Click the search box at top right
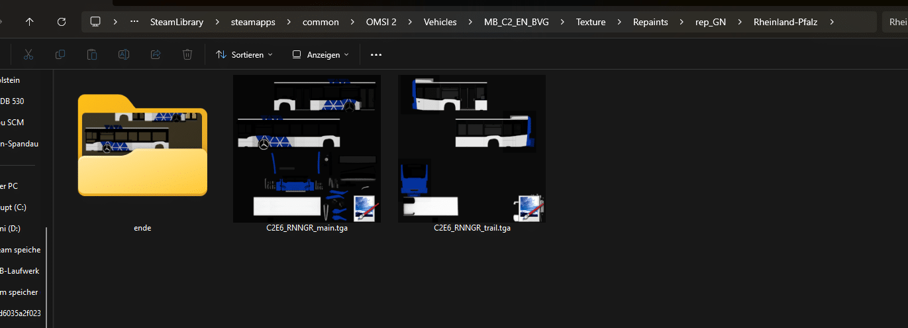 coord(895,22)
